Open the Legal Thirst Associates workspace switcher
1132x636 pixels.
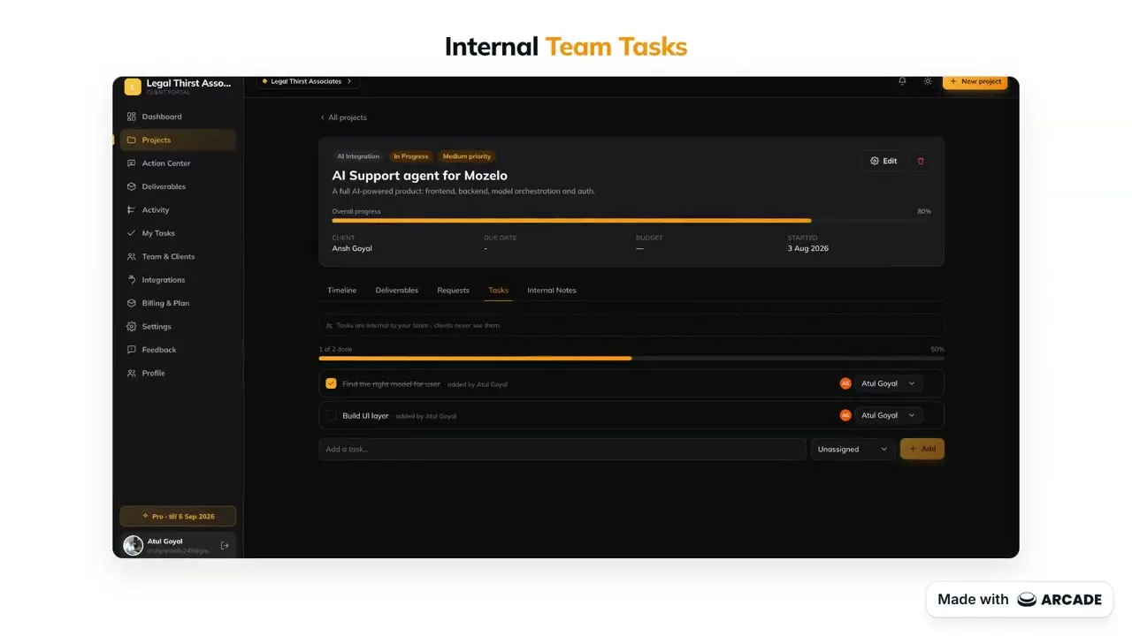point(308,81)
